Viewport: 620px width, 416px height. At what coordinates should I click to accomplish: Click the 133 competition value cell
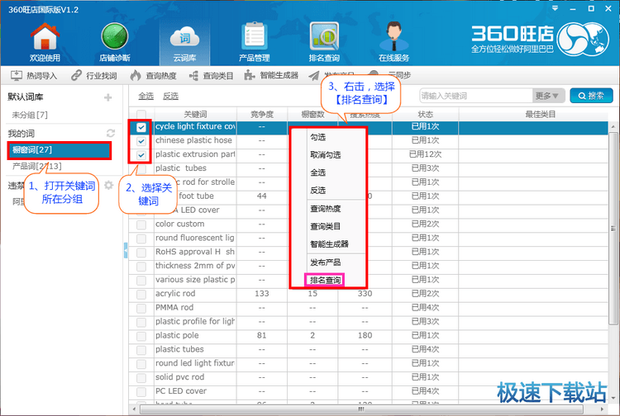(x=262, y=294)
